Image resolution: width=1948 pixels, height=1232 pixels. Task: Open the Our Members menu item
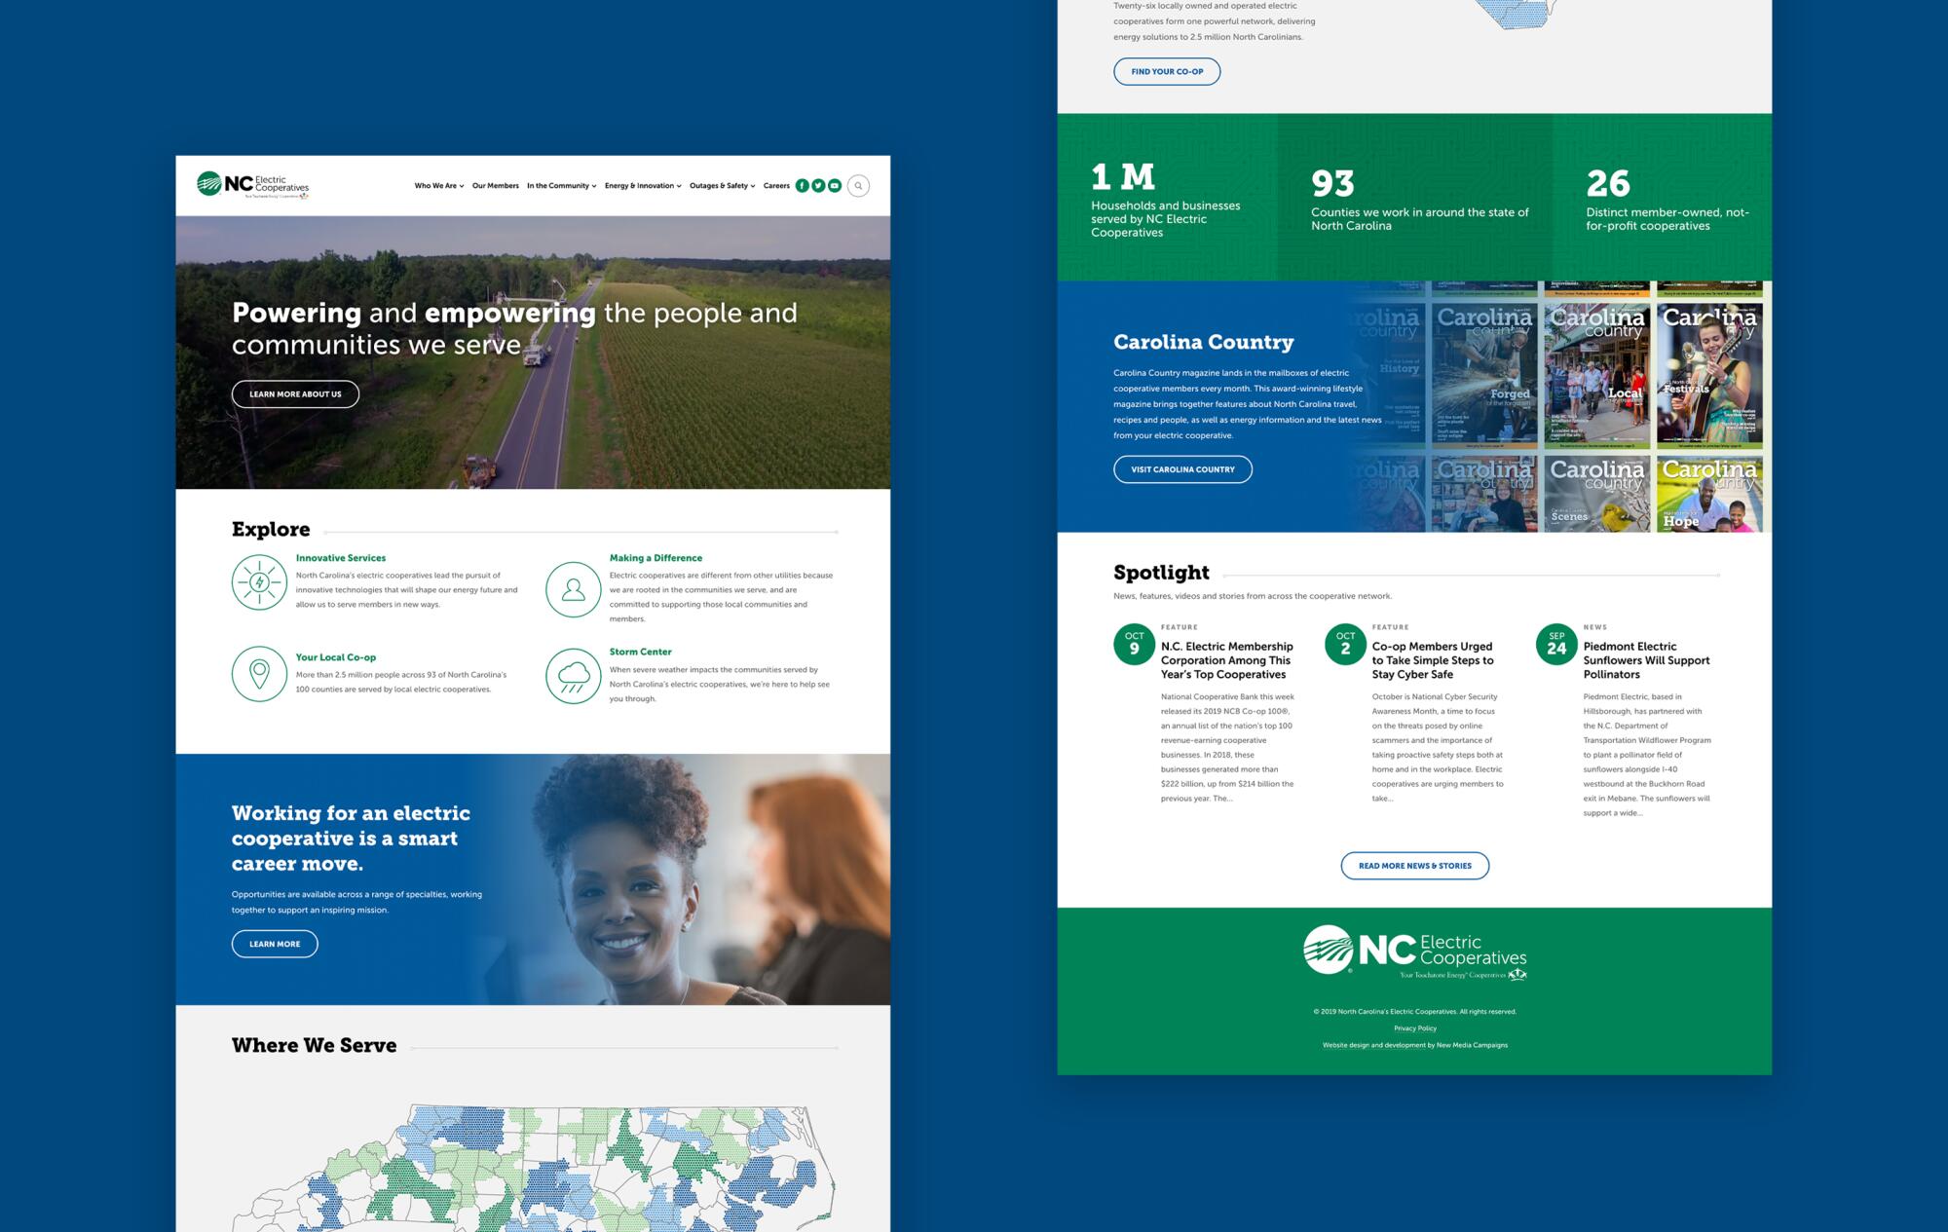pyautogui.click(x=495, y=186)
